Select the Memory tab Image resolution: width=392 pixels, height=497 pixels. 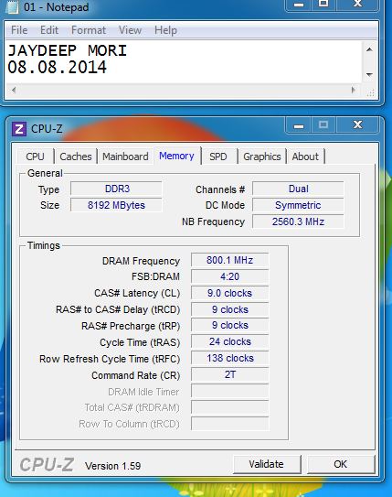(x=176, y=156)
